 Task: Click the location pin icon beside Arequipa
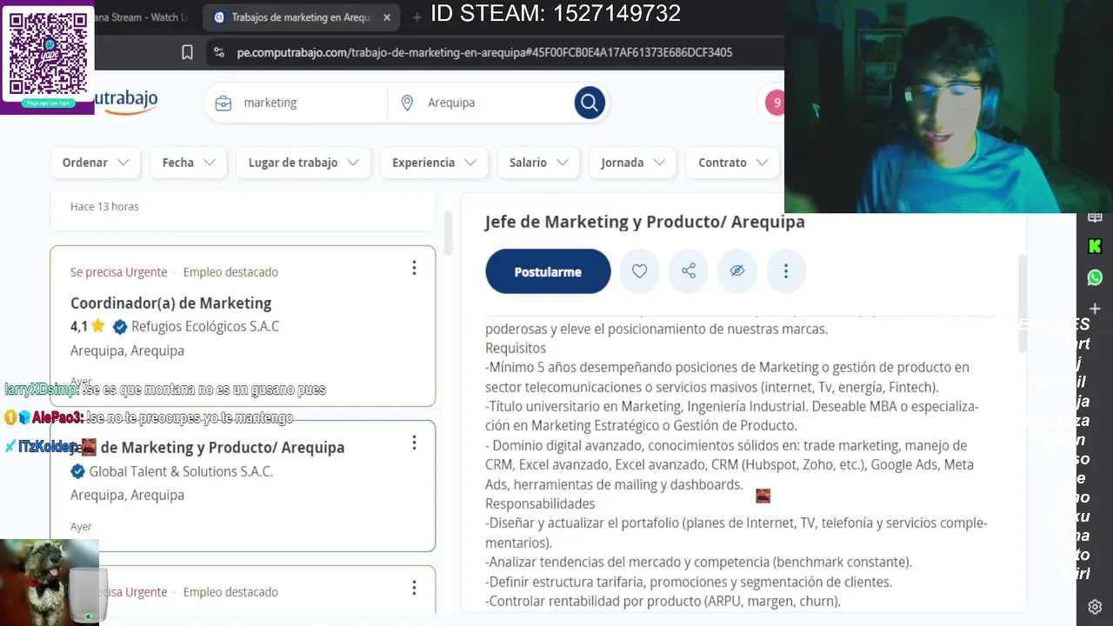click(x=407, y=103)
